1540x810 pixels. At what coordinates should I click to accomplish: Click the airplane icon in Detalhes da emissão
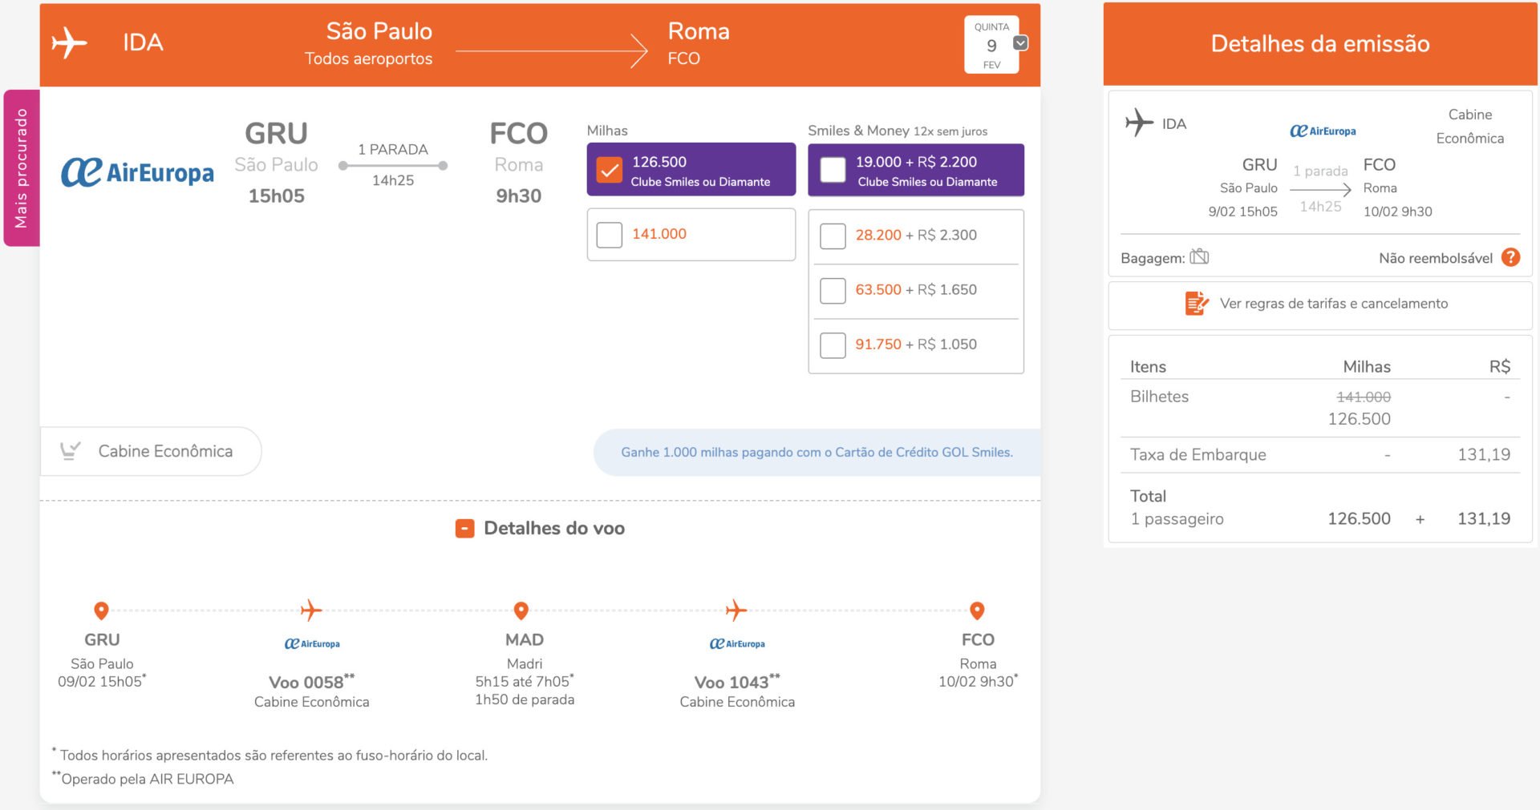[x=1139, y=123]
